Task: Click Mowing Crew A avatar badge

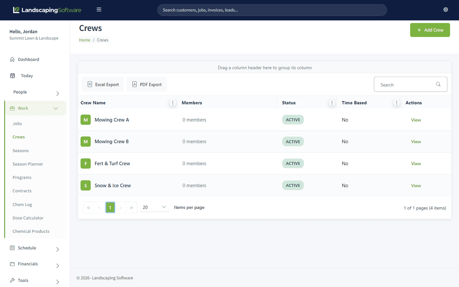Action: point(86,120)
